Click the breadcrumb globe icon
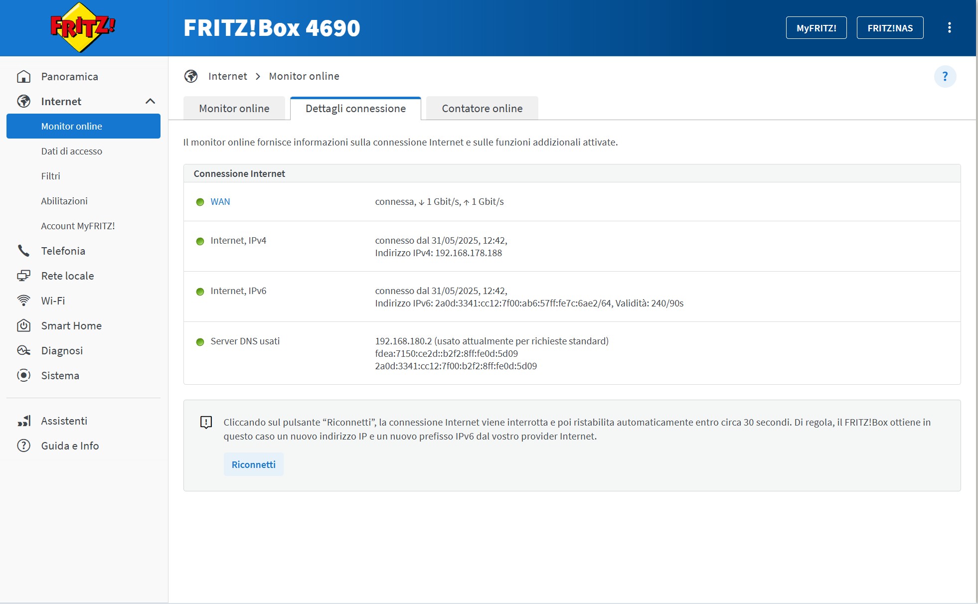Viewport: 978px width, 604px height. pyautogui.click(x=191, y=76)
